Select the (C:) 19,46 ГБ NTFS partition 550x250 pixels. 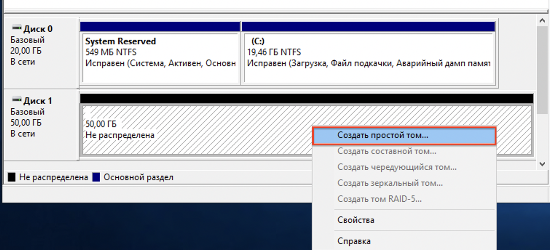[x=368, y=53]
